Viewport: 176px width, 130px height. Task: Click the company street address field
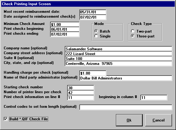(x=118, y=54)
